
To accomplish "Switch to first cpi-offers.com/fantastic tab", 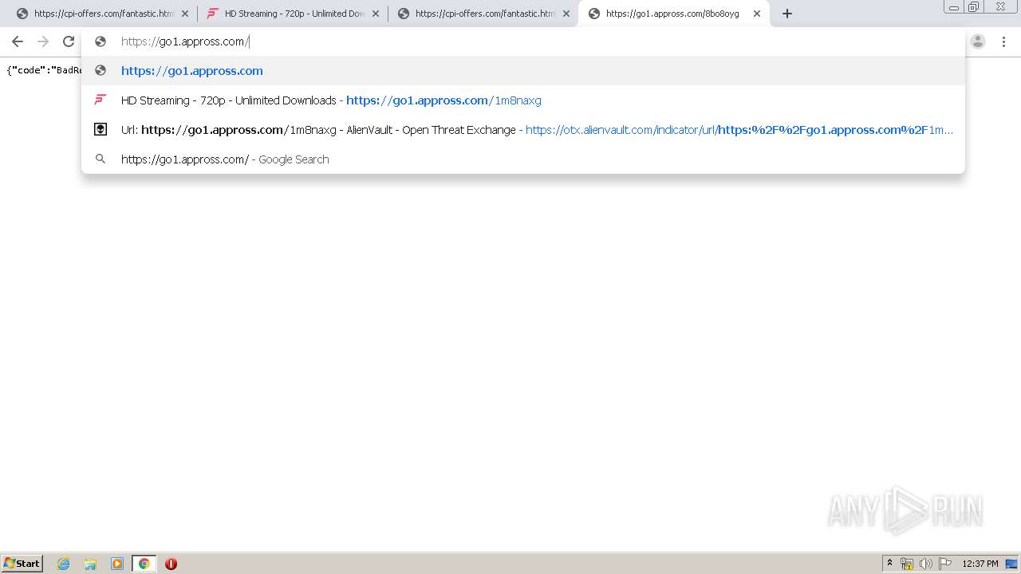I will 101,14.
